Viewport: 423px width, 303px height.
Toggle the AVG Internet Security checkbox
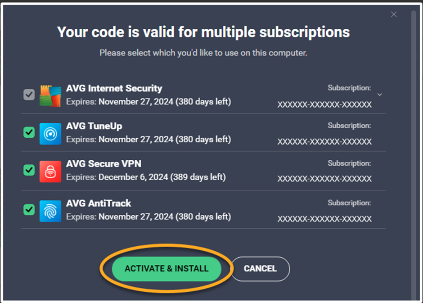[29, 95]
